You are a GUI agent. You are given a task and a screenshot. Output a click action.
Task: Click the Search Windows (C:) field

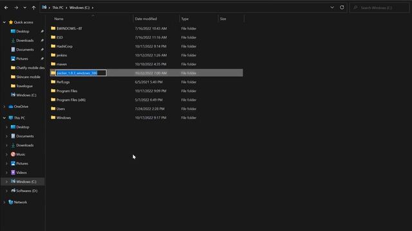pyautogui.click(x=379, y=8)
